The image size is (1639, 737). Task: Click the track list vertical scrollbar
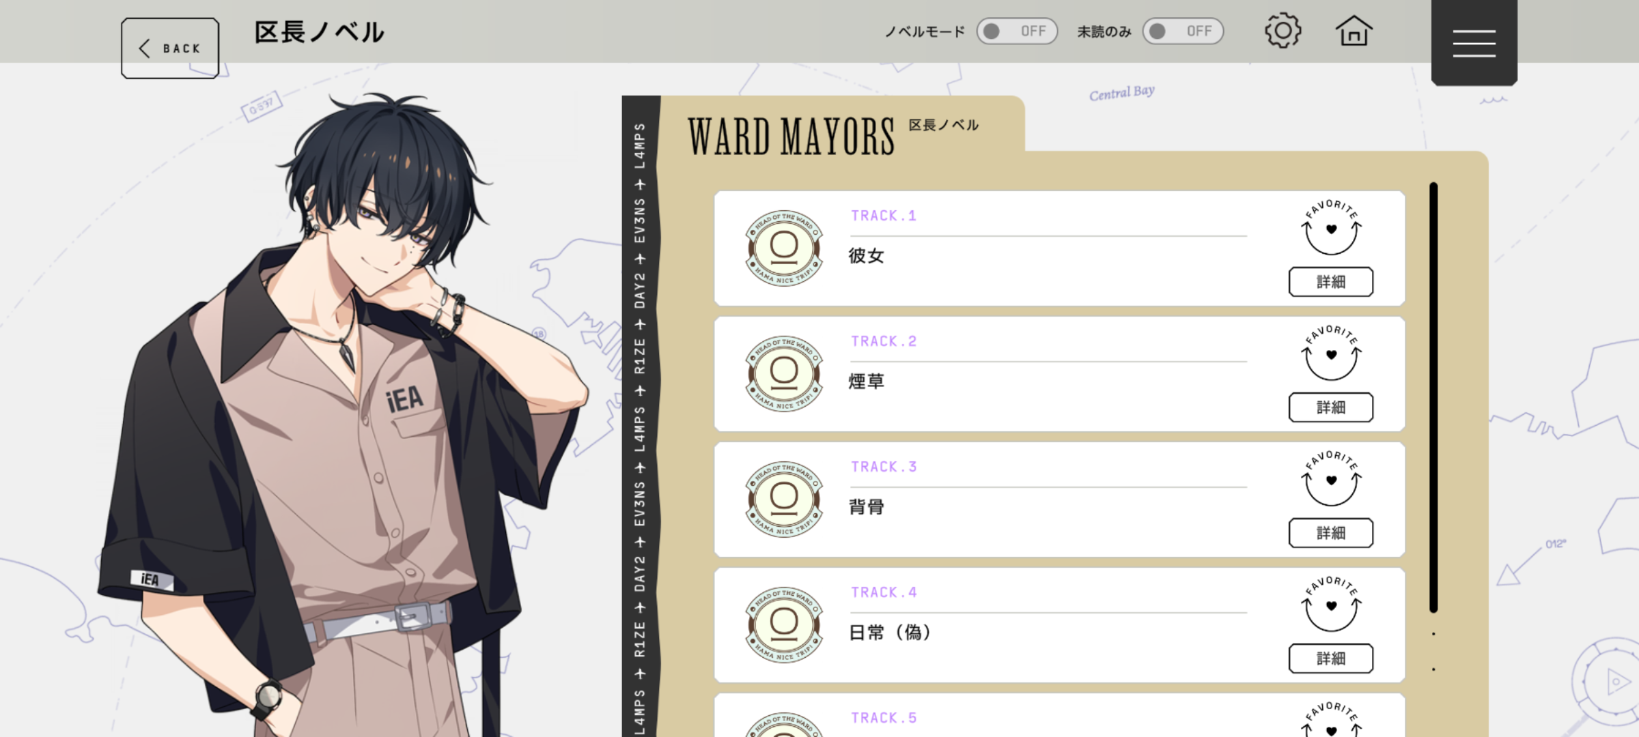point(1433,397)
